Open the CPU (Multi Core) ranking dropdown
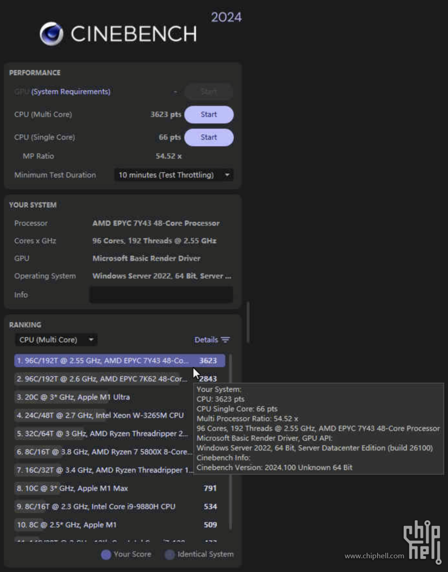This screenshot has width=448, height=572. pyautogui.click(x=56, y=340)
